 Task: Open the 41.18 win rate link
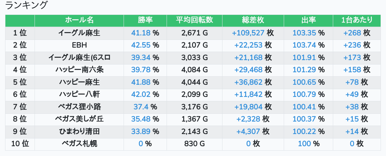141,33
